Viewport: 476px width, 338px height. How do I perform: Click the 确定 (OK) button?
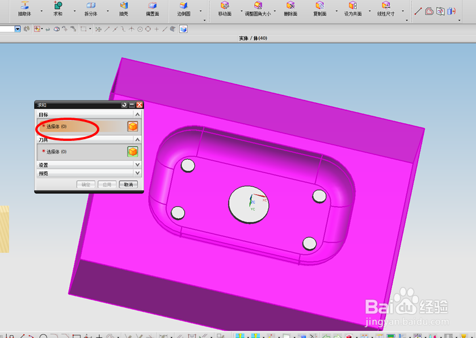pos(86,185)
